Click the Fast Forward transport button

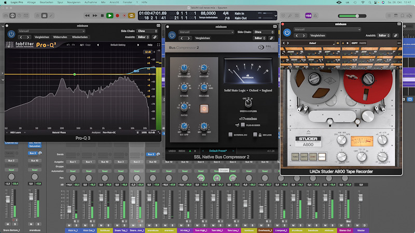(95, 16)
